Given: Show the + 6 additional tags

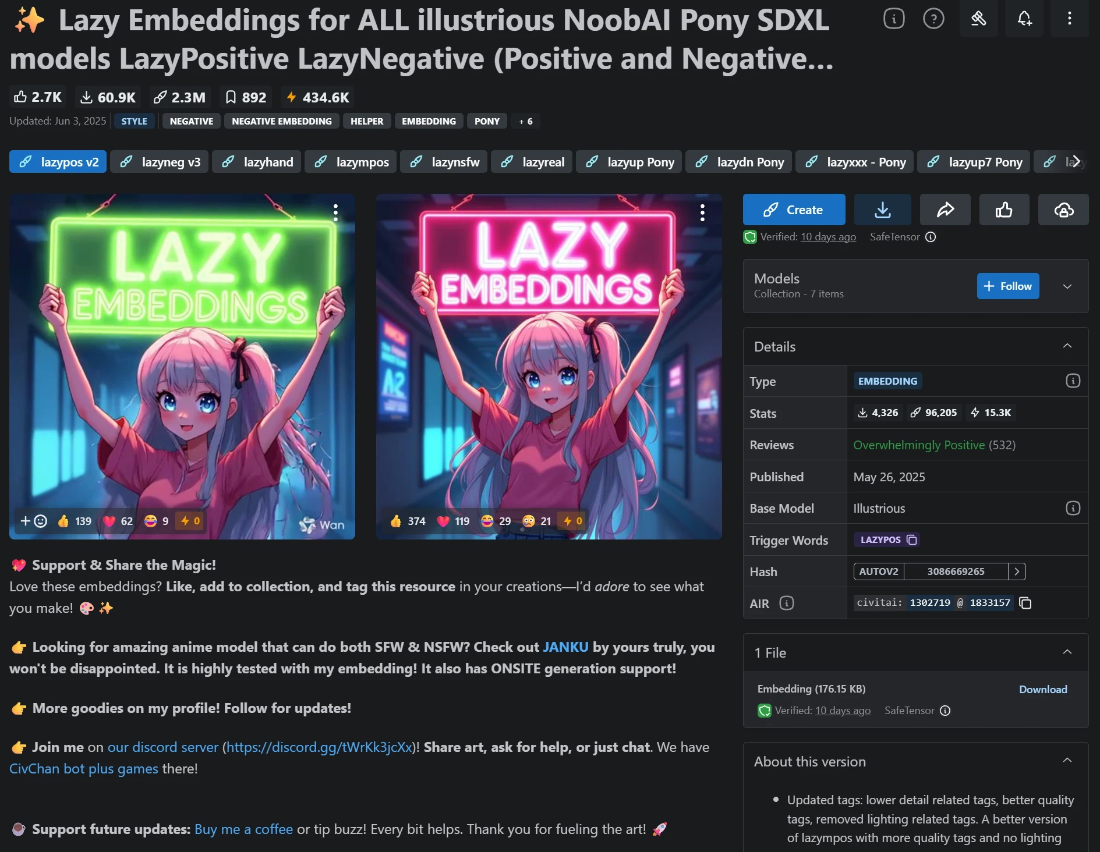Looking at the screenshot, I should click(x=526, y=121).
